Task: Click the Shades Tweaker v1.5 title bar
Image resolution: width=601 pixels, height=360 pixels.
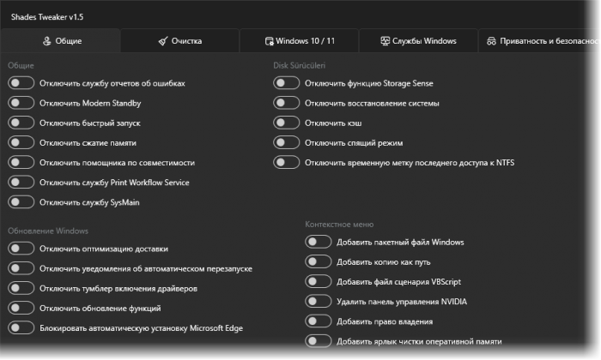Action: (x=258, y=16)
